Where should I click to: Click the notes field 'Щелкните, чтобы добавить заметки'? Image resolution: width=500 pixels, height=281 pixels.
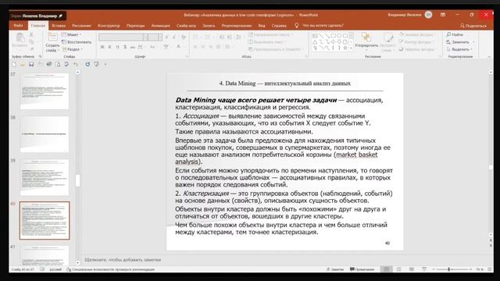coord(123,260)
